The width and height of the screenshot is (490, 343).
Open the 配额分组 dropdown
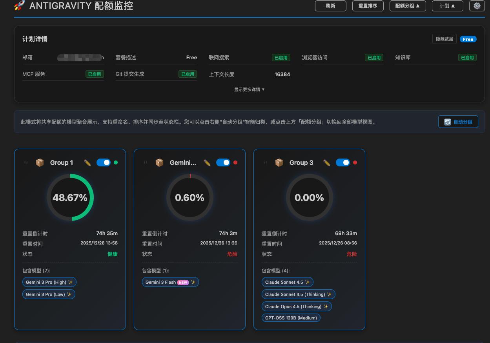point(408,6)
